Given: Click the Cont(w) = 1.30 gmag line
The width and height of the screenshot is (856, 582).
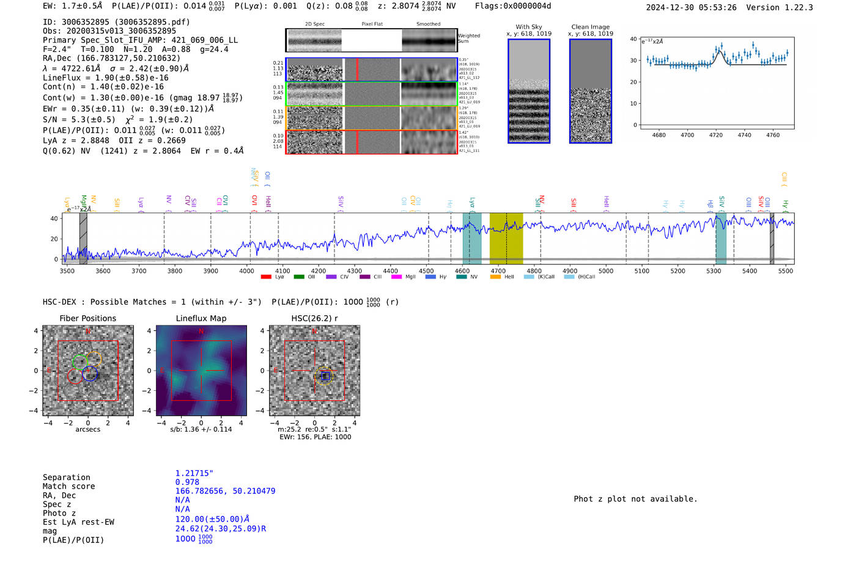Looking at the screenshot, I should coord(142,98).
